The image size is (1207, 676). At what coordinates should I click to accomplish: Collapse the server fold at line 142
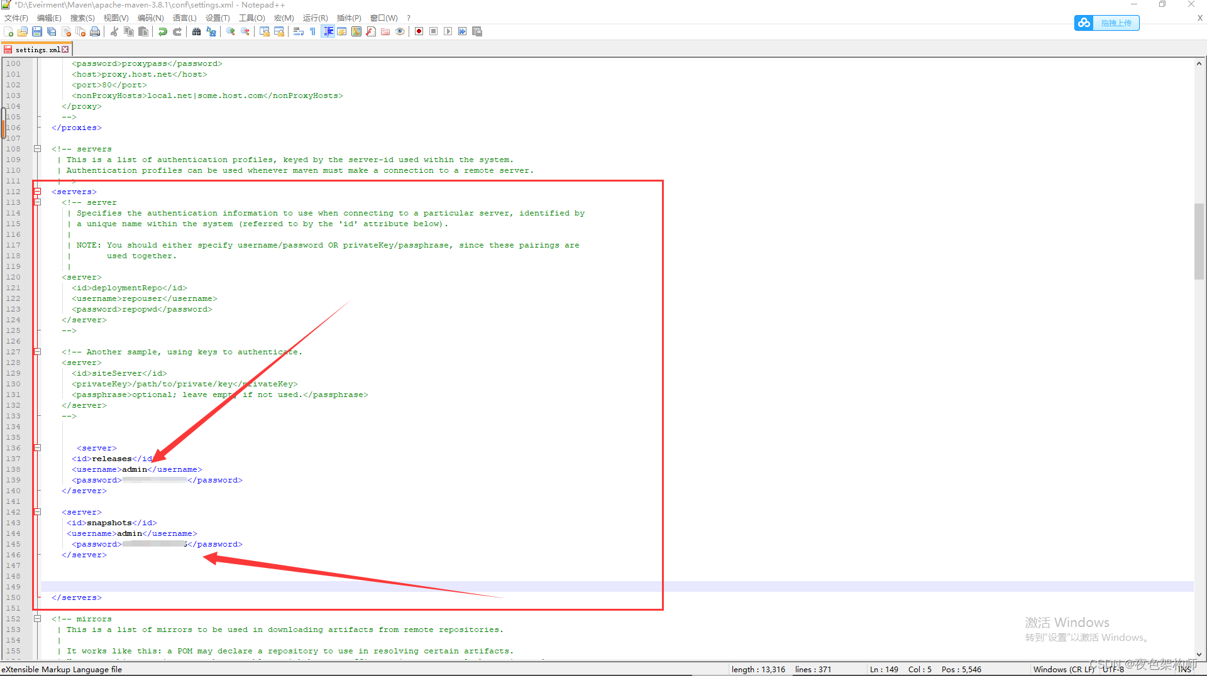[x=37, y=512]
